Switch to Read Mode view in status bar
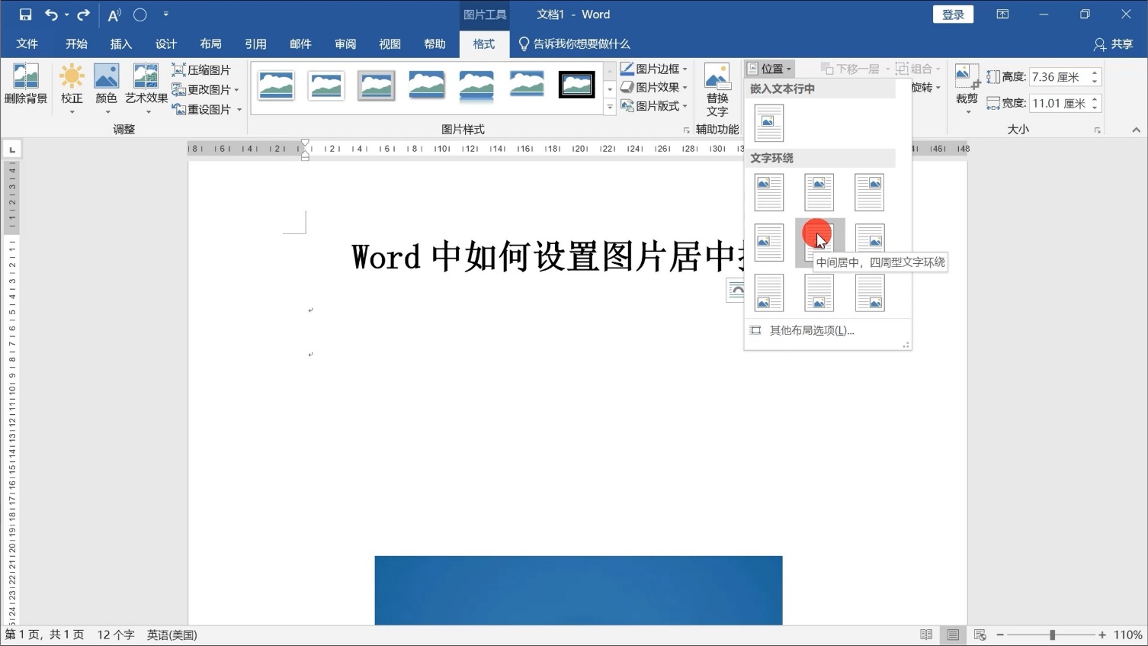1148x646 pixels. point(926,635)
